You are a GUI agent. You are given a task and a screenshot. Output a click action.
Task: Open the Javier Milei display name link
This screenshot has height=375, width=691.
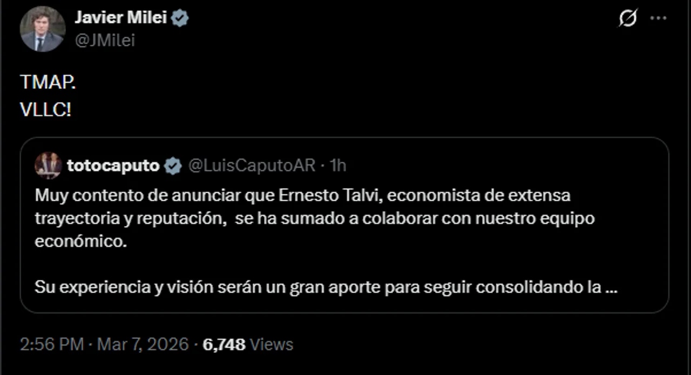(x=121, y=18)
